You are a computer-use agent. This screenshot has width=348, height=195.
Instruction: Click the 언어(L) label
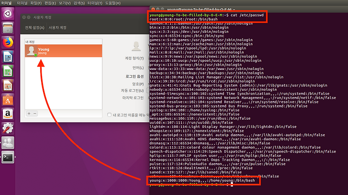(x=138, y=68)
